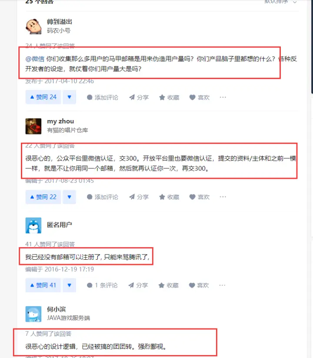This screenshot has width=313, height=358.
Task: Click 何小滨's profile avatar
Action: pos(33,314)
